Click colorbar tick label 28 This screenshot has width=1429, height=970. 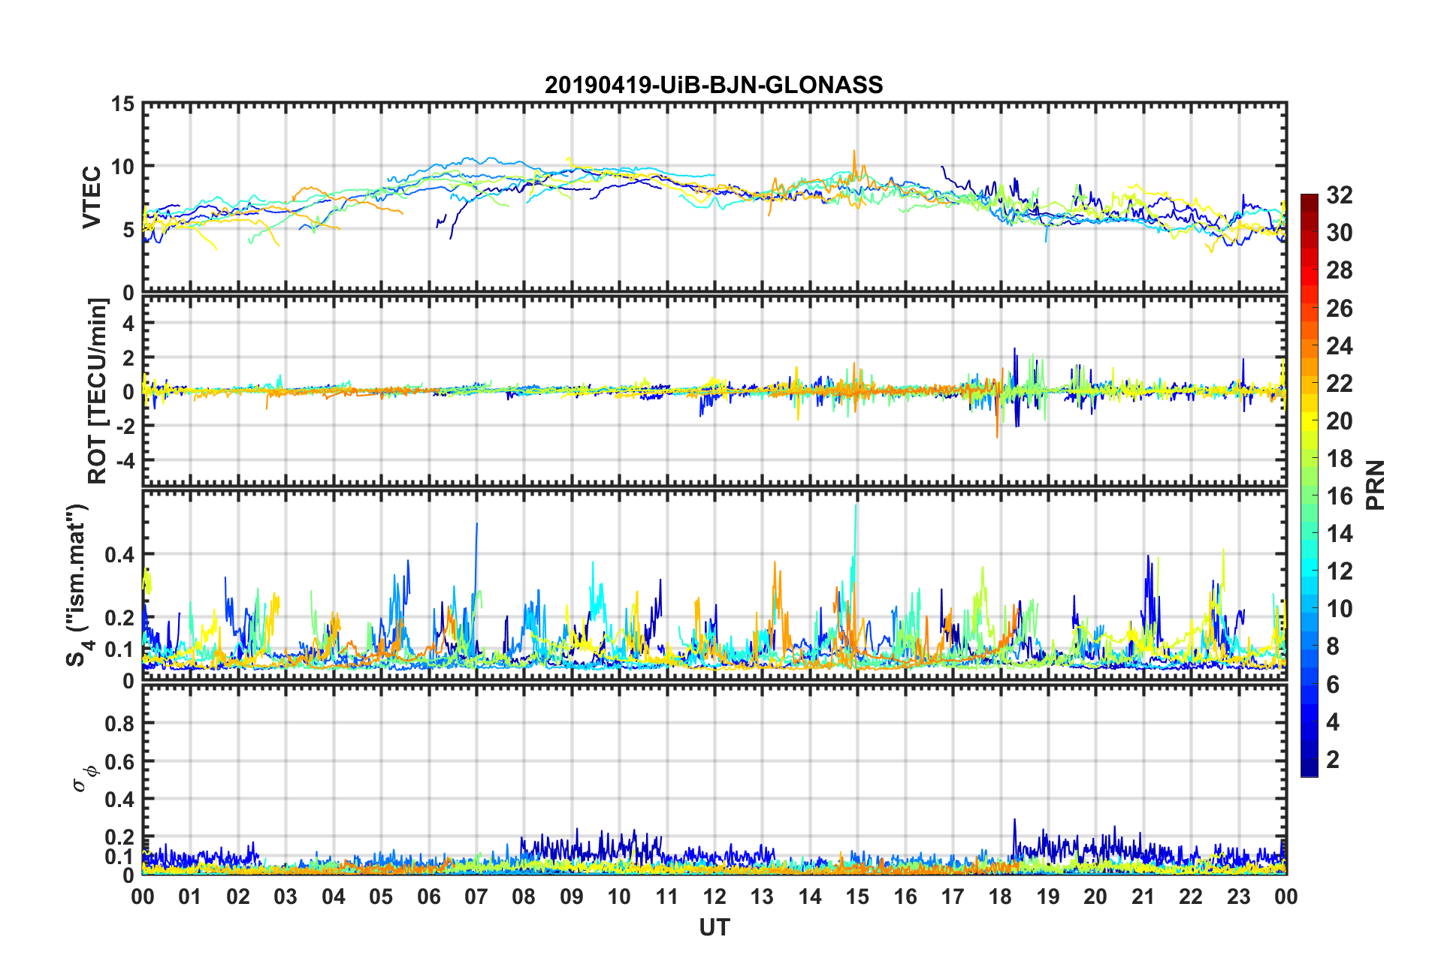(1340, 270)
